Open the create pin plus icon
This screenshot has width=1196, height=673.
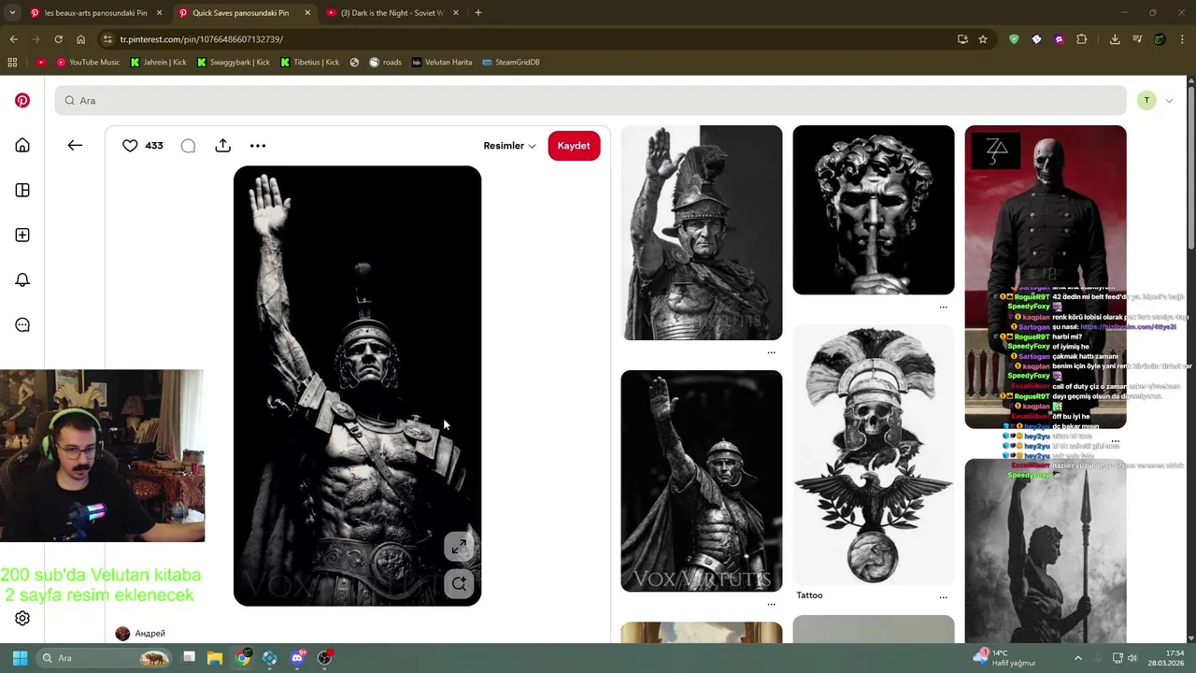pos(22,235)
